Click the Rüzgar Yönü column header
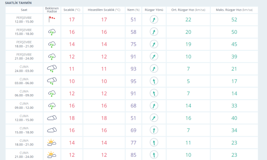The image size is (267, 160). (154, 10)
